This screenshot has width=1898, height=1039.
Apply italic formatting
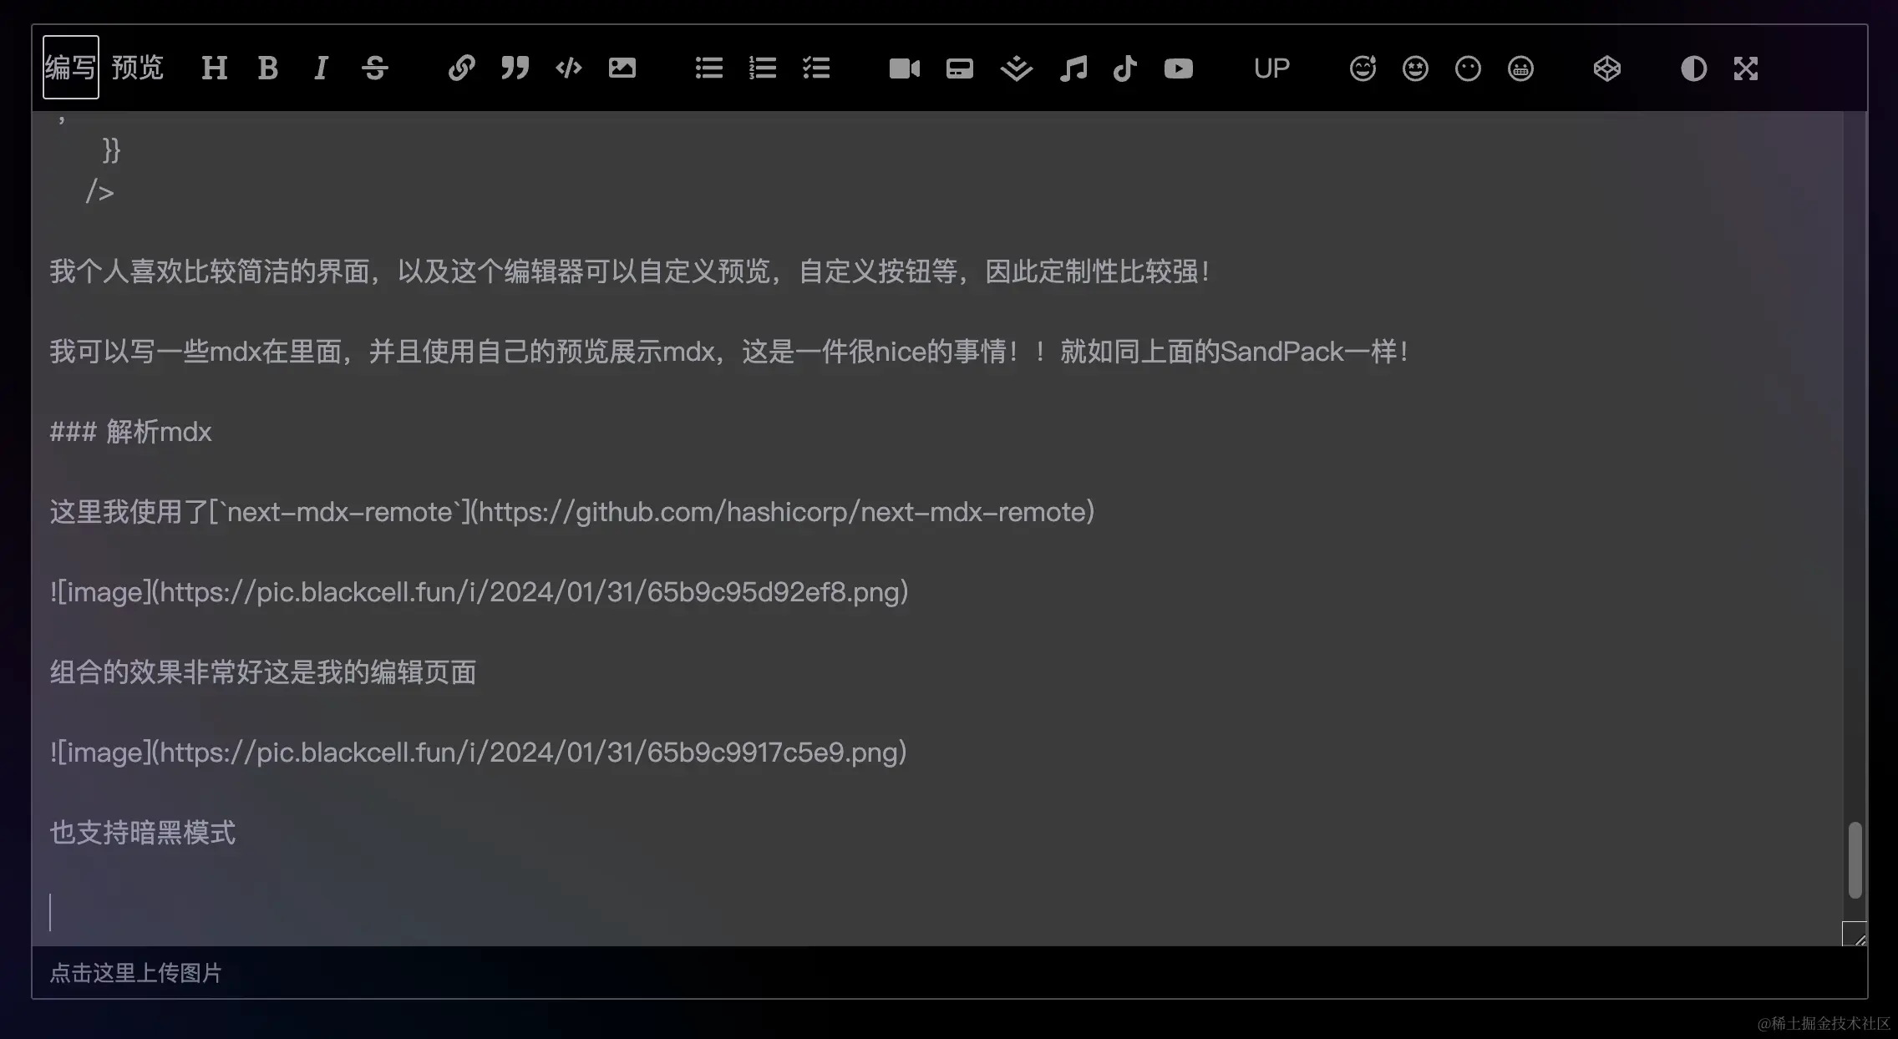coord(321,68)
